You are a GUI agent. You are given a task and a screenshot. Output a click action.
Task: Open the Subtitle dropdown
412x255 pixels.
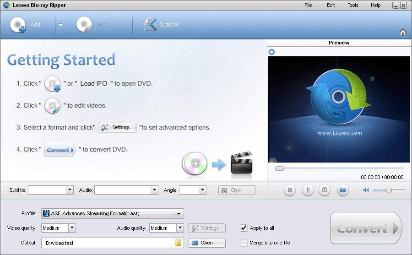[70, 190]
